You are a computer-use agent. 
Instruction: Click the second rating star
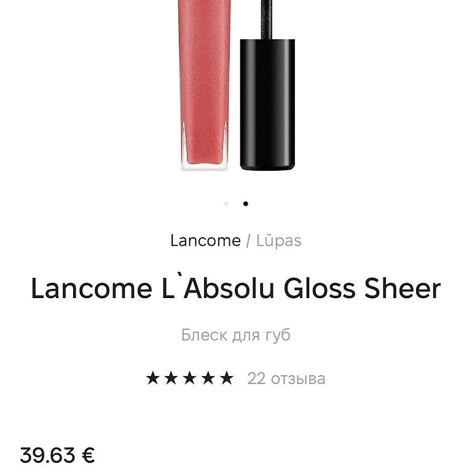pos(171,378)
